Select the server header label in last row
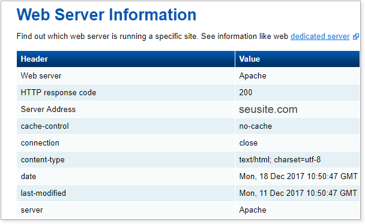Viewport: 365px width, 224px height. coord(32,210)
